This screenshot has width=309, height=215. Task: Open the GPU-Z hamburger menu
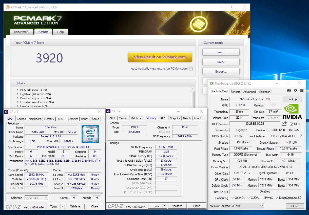click(x=302, y=90)
